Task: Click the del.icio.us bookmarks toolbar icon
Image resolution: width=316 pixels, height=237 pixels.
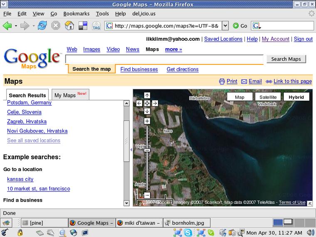Action: coord(83,26)
